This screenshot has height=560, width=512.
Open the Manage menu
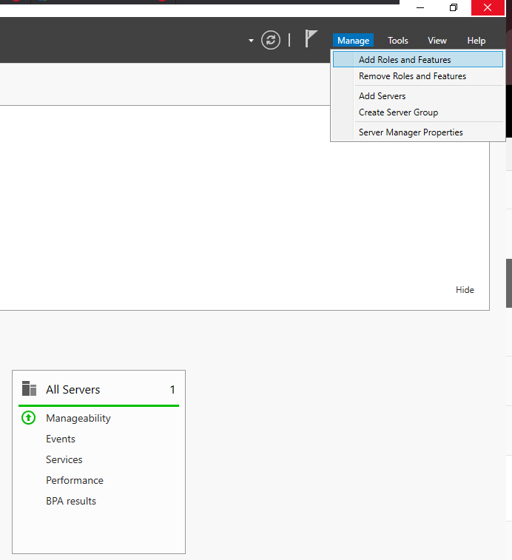(353, 41)
